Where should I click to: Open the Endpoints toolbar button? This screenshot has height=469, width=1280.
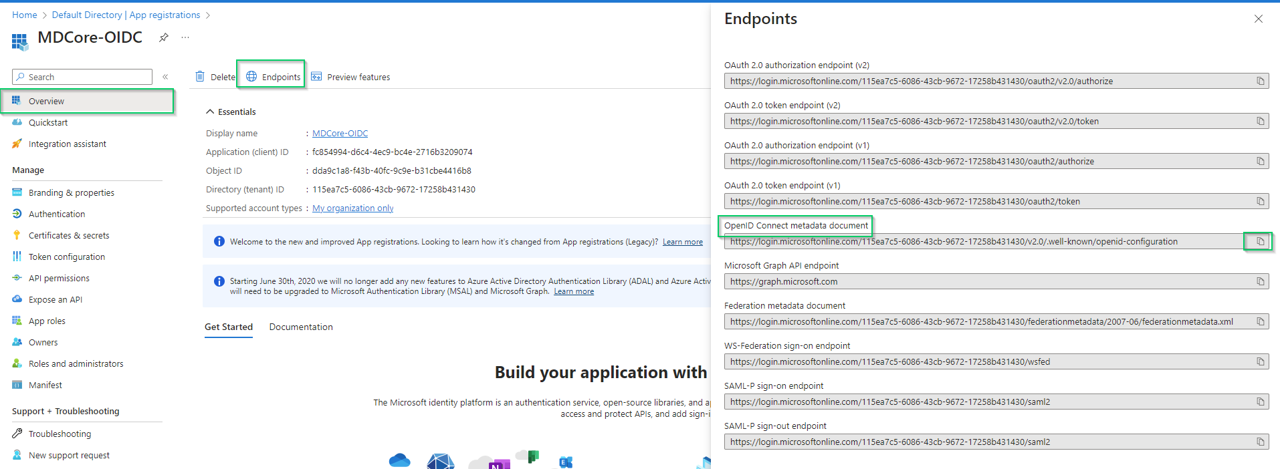pos(273,77)
